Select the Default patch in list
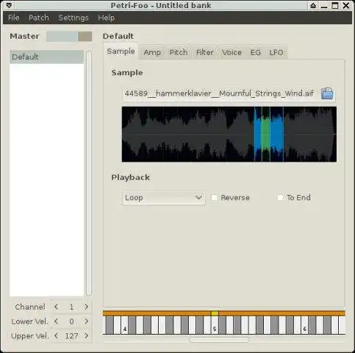 [x=46, y=57]
